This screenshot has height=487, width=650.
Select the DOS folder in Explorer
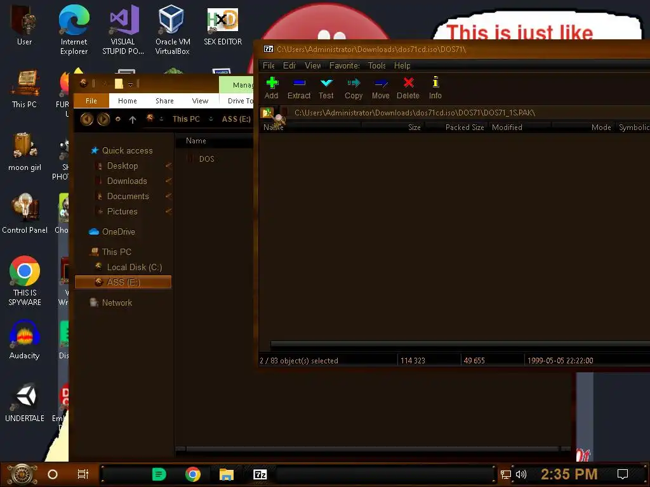pos(206,159)
